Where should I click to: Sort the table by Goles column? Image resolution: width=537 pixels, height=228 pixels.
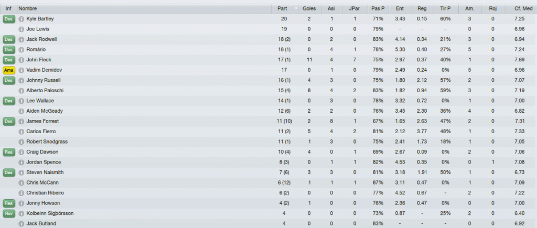pos(309,8)
